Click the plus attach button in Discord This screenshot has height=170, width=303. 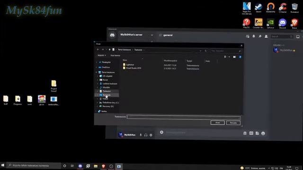pyautogui.click(x=161, y=132)
